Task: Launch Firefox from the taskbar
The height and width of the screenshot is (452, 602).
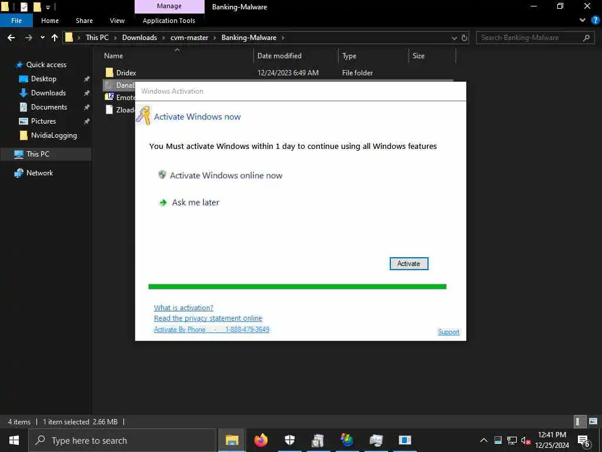Action: 260,440
